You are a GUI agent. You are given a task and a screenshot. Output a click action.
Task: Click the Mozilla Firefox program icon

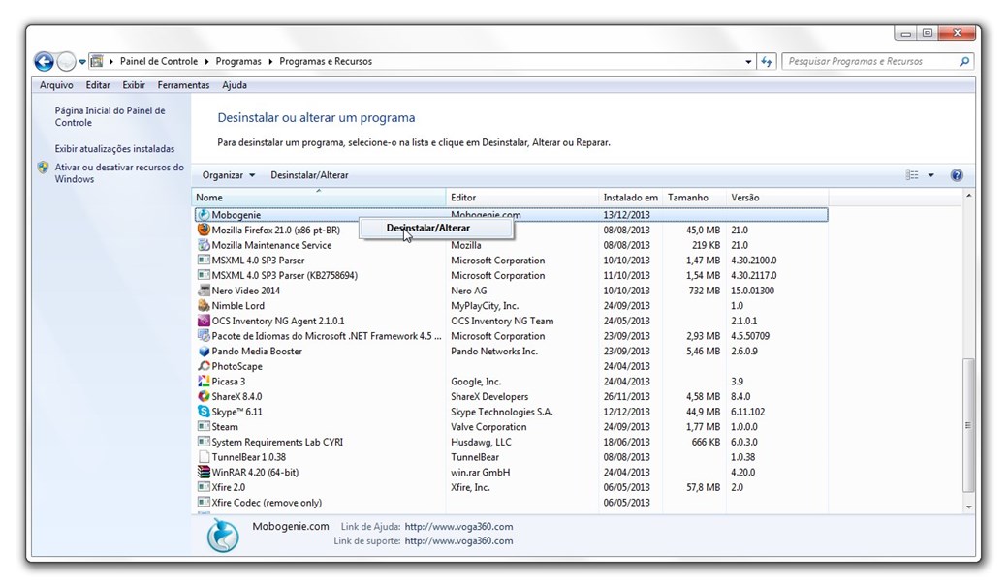(x=204, y=231)
